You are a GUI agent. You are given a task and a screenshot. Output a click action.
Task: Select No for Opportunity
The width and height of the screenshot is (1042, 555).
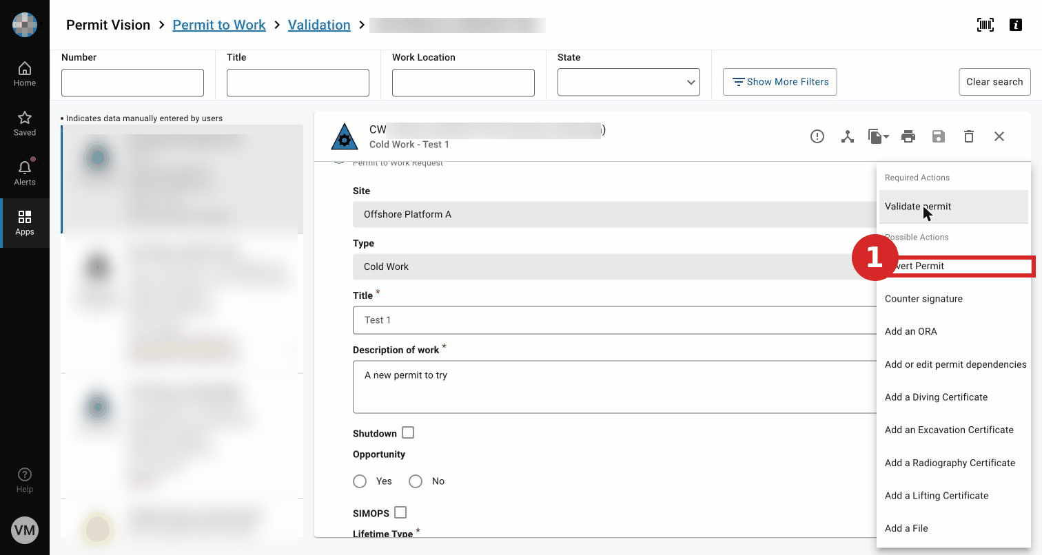(x=416, y=481)
